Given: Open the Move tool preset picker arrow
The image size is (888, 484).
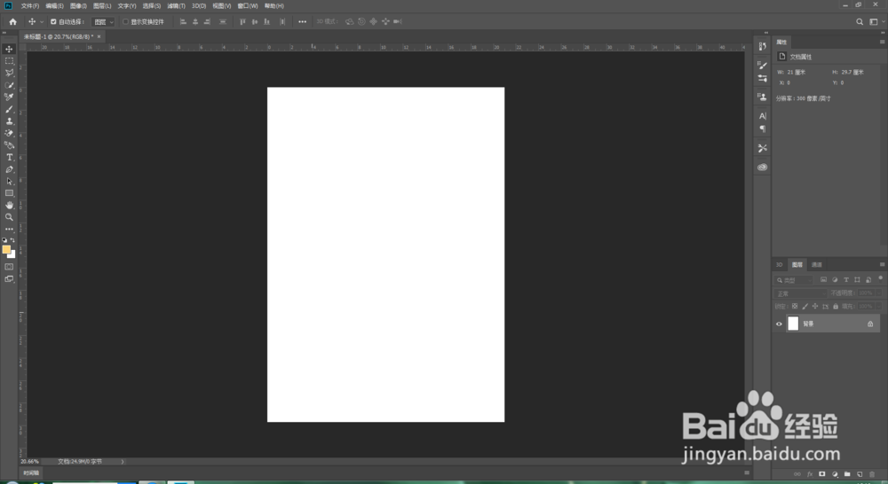Looking at the screenshot, I should point(42,22).
